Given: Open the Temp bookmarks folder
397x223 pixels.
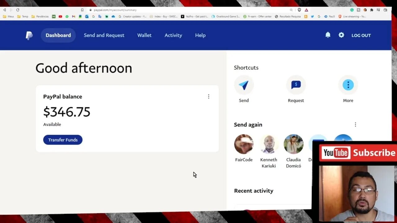Looking at the screenshot, I should 23,16.
